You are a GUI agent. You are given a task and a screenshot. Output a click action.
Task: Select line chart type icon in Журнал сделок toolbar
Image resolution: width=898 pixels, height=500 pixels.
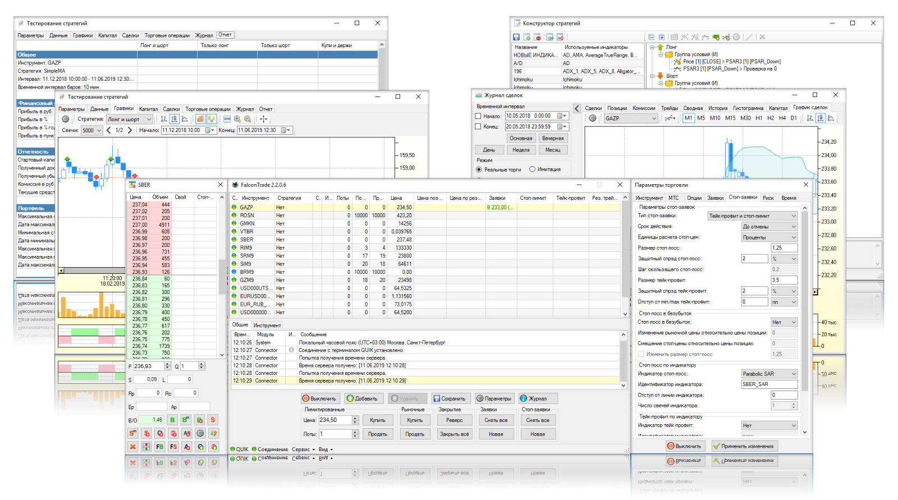(831, 118)
